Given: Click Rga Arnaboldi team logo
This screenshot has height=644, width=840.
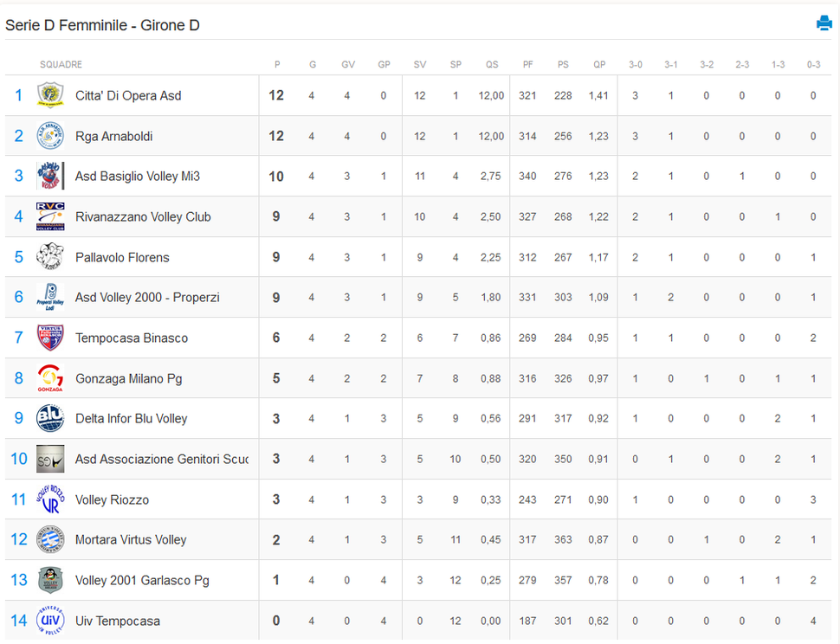Looking at the screenshot, I should tap(50, 135).
